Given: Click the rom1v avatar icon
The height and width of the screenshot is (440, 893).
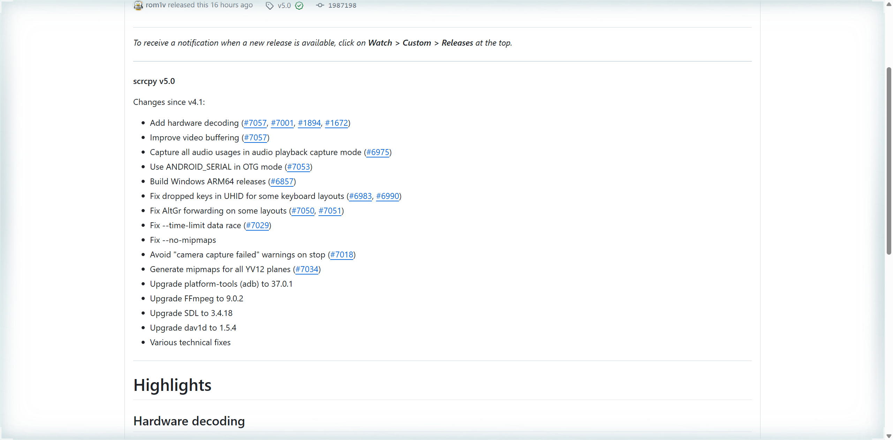Looking at the screenshot, I should click(138, 5).
